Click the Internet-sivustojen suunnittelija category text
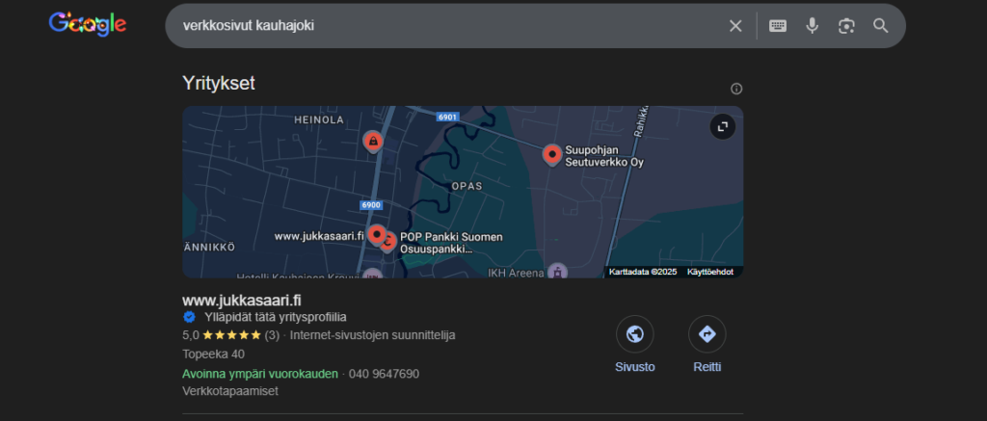This screenshot has width=987, height=421. click(x=373, y=335)
